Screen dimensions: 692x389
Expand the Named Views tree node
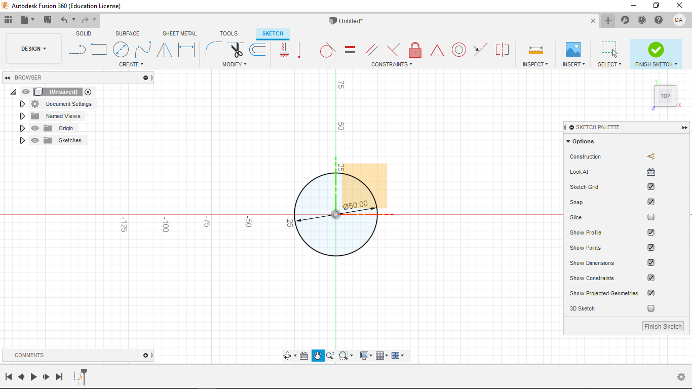click(x=22, y=116)
